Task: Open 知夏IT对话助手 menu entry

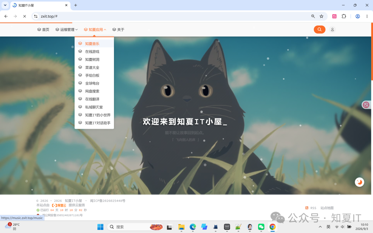Action: 94,123
